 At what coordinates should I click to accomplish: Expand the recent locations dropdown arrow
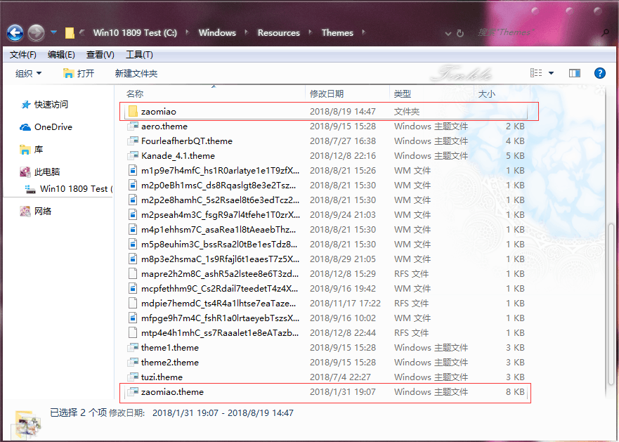coord(54,32)
